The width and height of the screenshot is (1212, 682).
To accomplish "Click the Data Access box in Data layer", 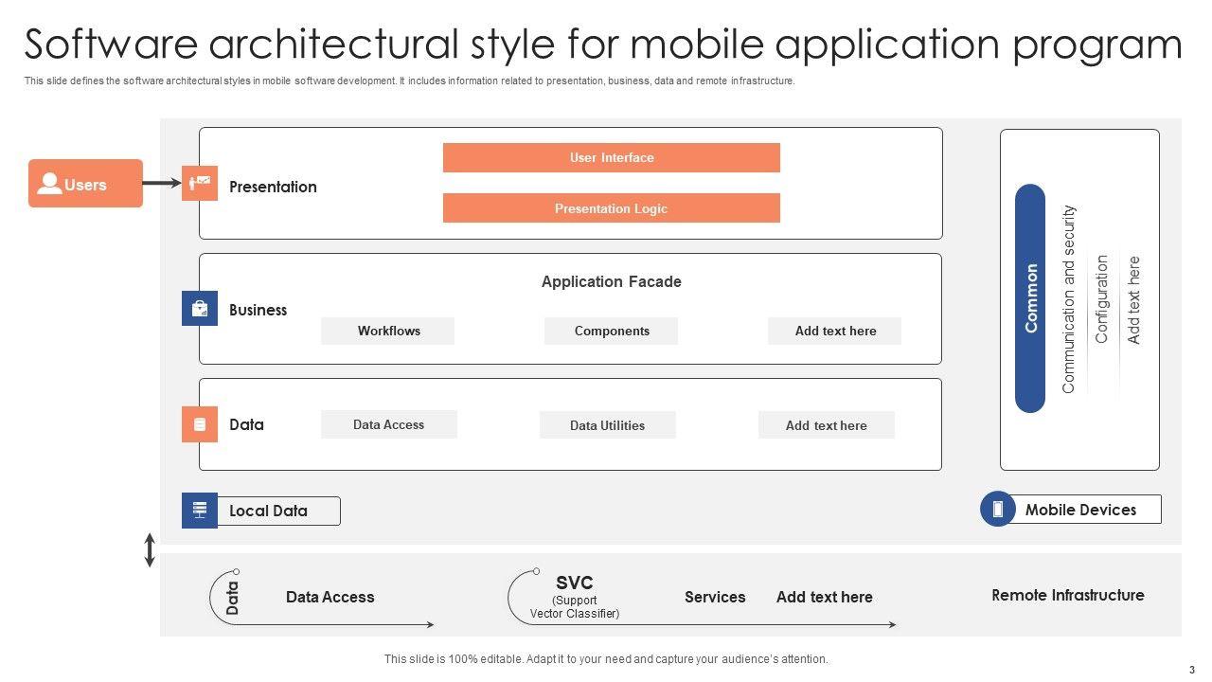I will (389, 424).
